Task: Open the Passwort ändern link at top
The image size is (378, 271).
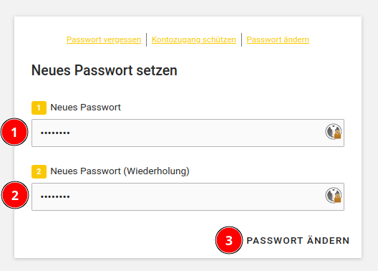Action: coord(278,39)
